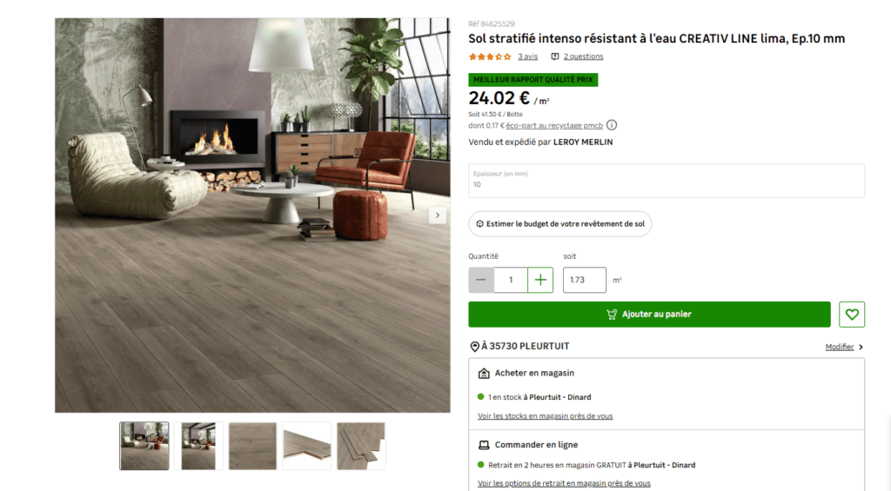Screen dimensions: 891x491
Task: Click the heart wishlist icon
Action: 851,314
